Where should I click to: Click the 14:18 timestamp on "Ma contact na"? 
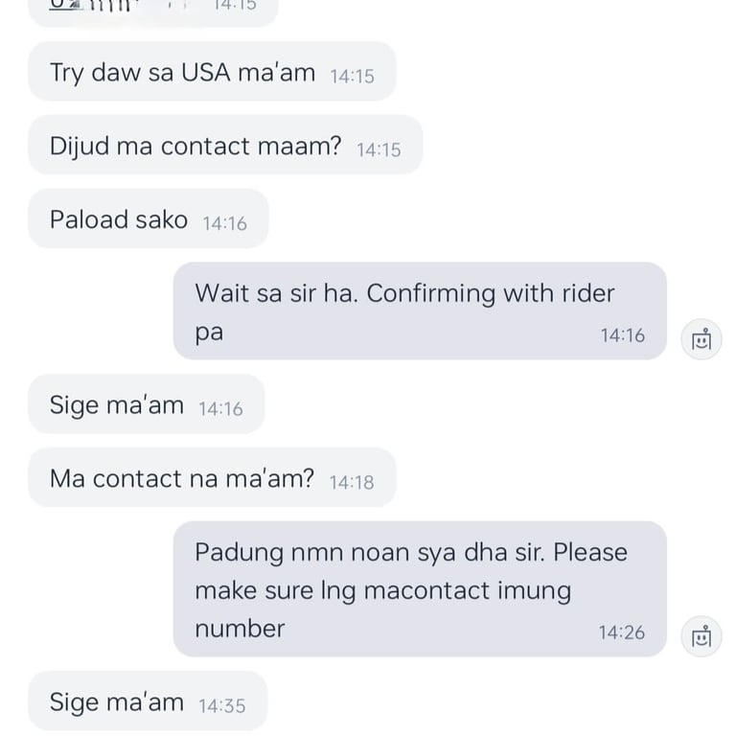(x=352, y=482)
